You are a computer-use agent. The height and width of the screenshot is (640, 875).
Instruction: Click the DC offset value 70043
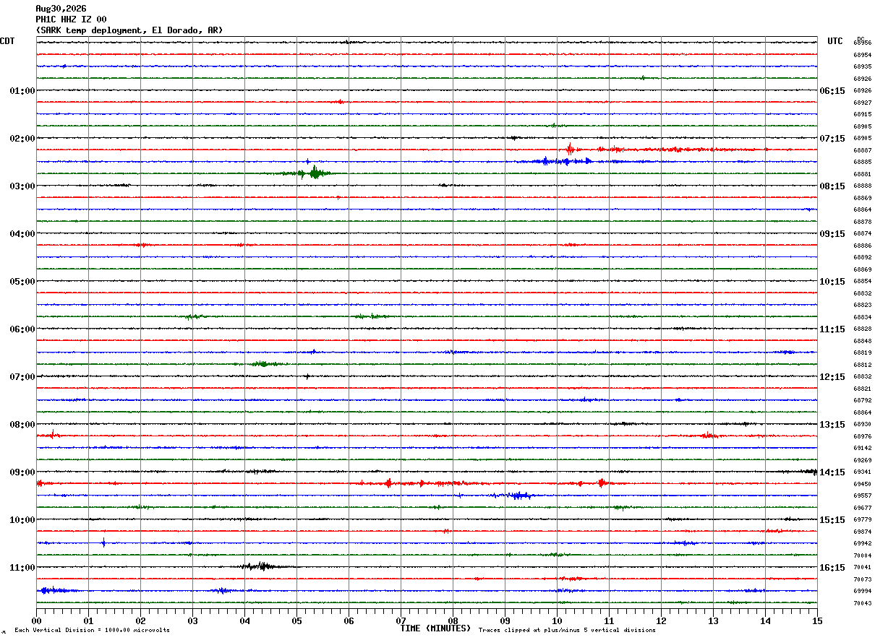tap(863, 603)
